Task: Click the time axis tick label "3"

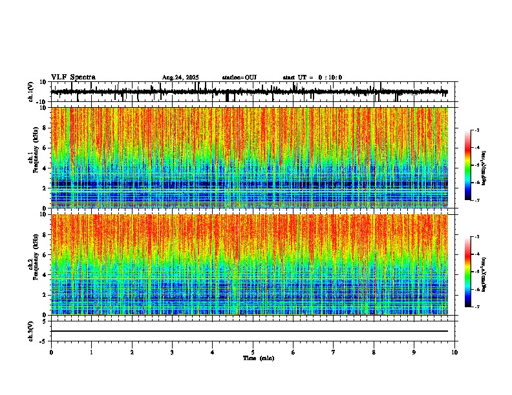Action: pyautogui.click(x=172, y=352)
